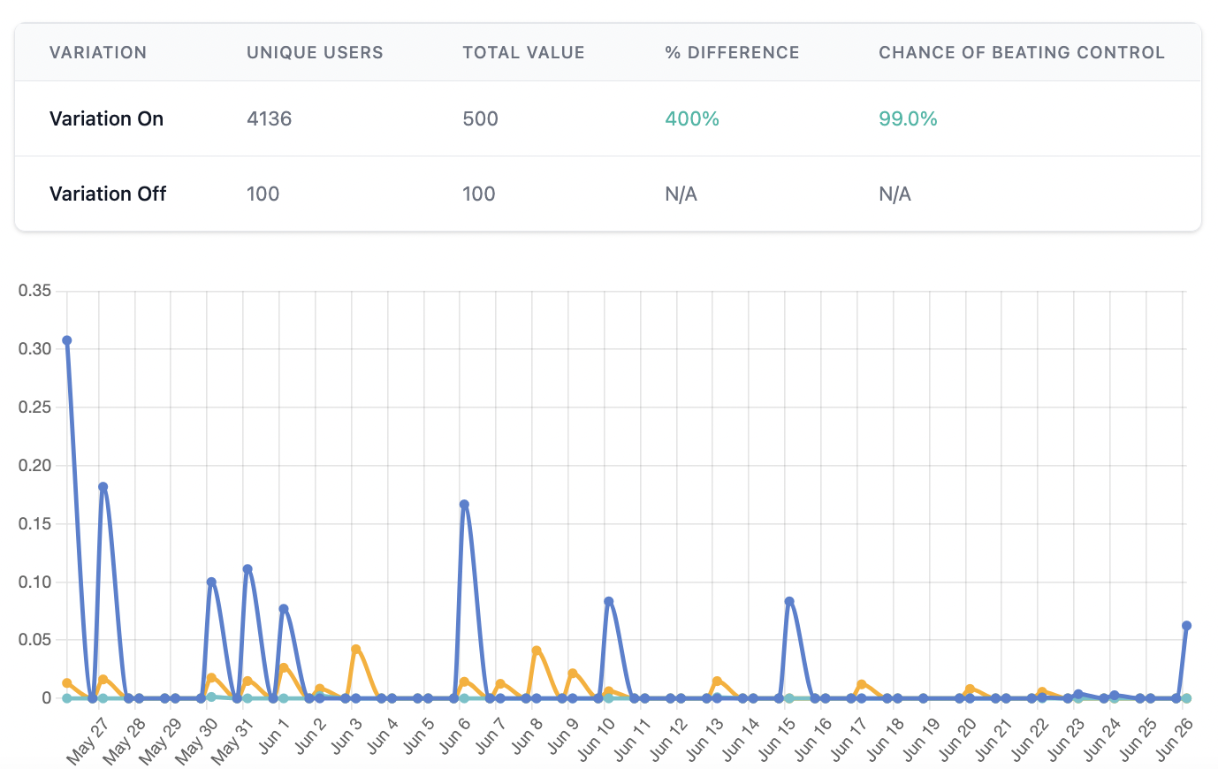Image resolution: width=1218 pixels, height=769 pixels.
Task: Select the blue data point near 0.30
Action: 67,340
